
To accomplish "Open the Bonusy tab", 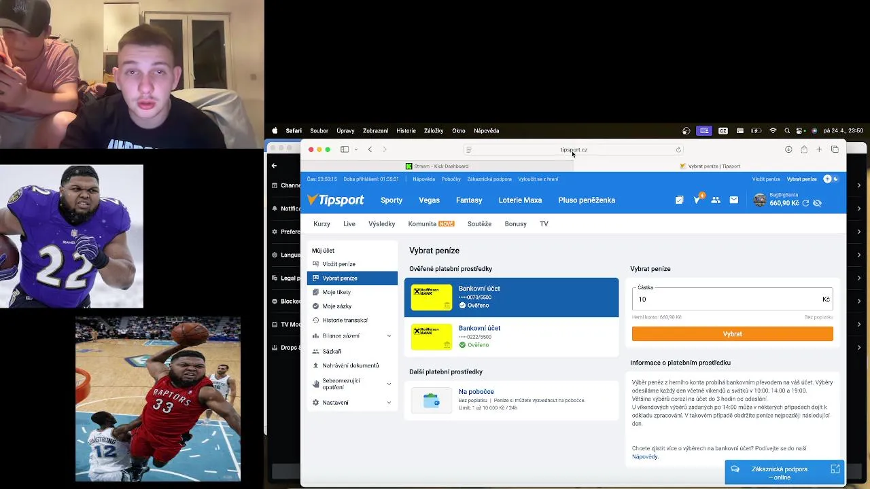I will [x=515, y=223].
